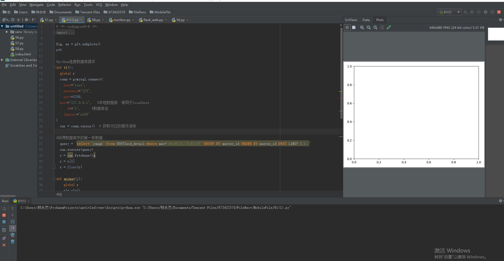Zoom in on the SciView plot
Screen dimensions: 504x261
pos(362,27)
